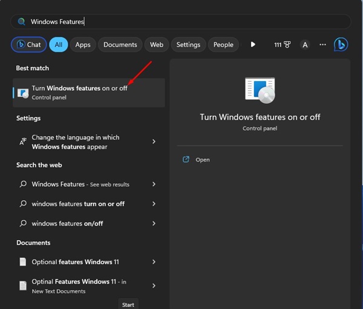Click the Open link icon in the right panel

coord(186,160)
